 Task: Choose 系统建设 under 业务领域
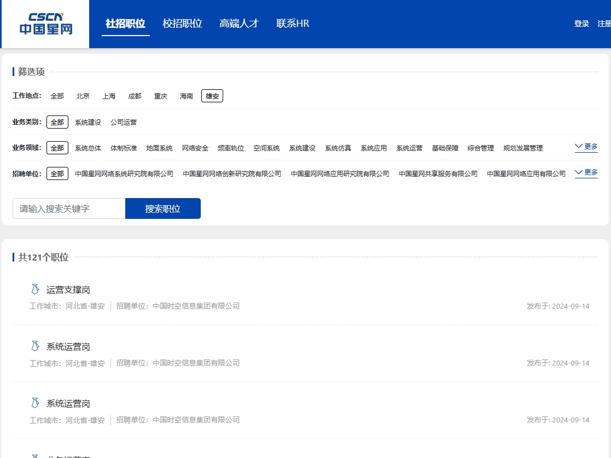(302, 148)
